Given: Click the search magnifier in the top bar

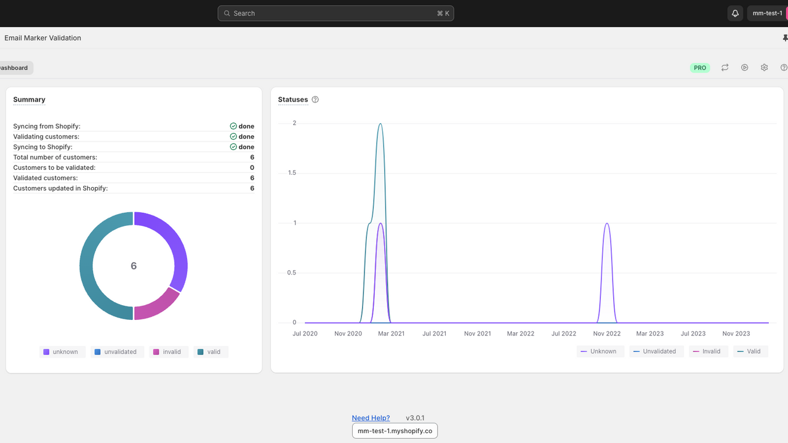Looking at the screenshot, I should coord(227,13).
